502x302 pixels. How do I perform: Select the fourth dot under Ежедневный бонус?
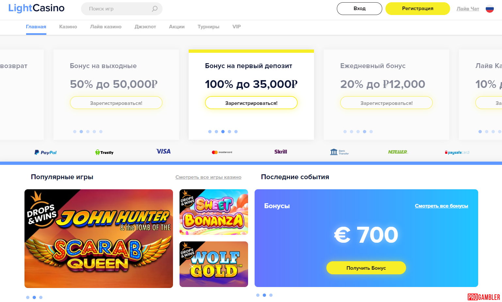click(365, 132)
